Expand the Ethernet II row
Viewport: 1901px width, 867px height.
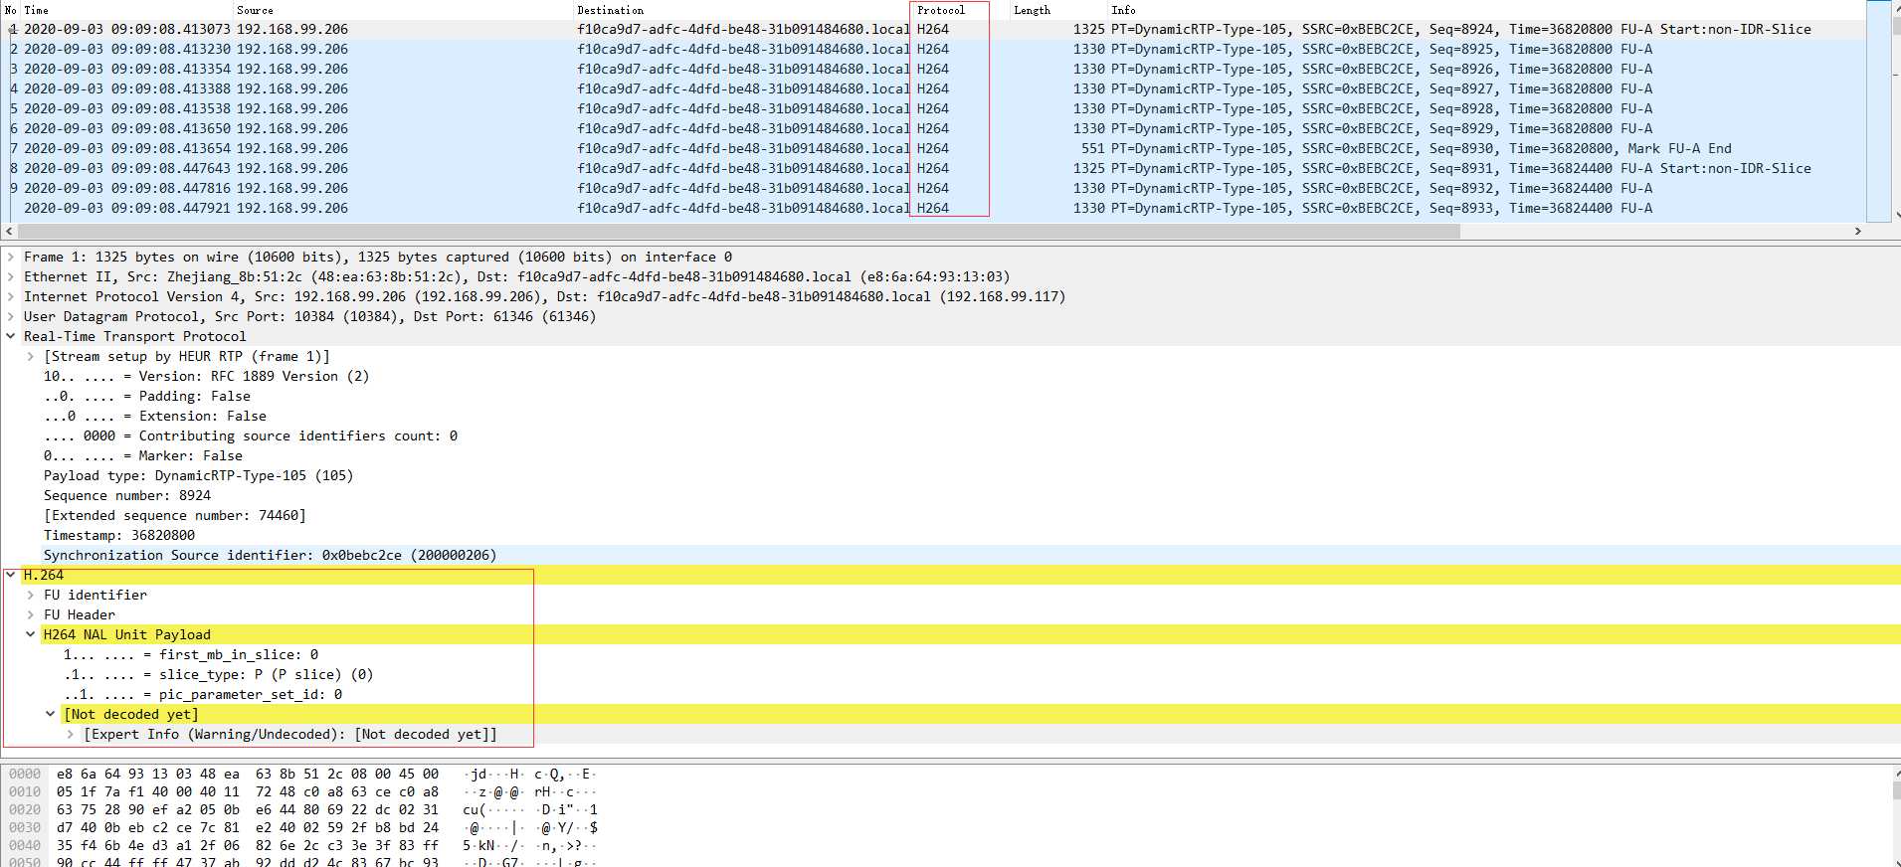(10, 276)
